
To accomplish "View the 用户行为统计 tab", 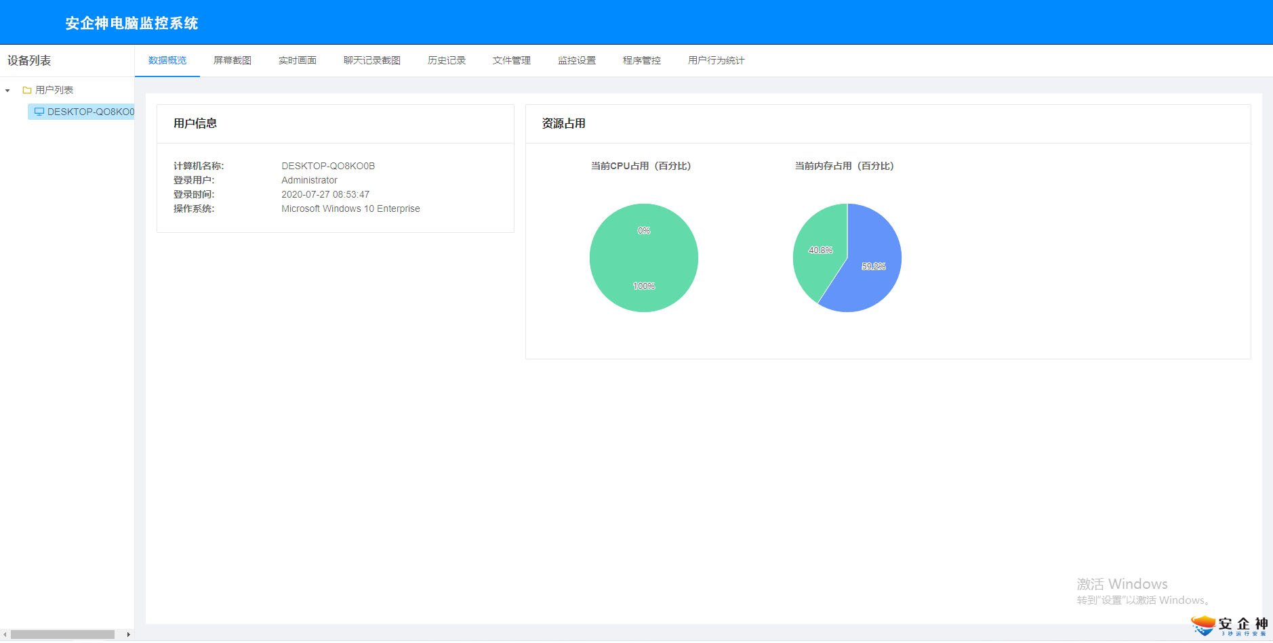I will point(716,60).
